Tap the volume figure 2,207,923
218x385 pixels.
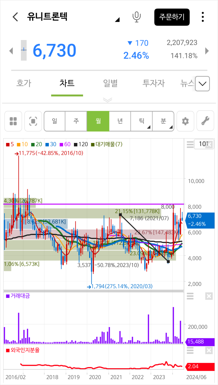click(x=182, y=43)
